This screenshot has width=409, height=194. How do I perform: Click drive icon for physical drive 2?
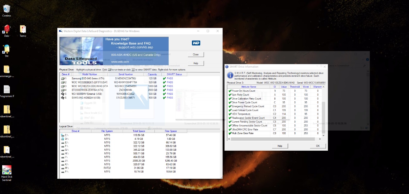[x=63, y=82]
